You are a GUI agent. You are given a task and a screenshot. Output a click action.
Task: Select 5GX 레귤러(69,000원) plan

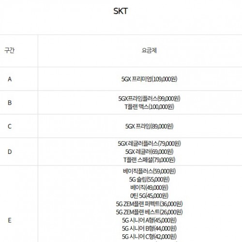click(x=149, y=151)
